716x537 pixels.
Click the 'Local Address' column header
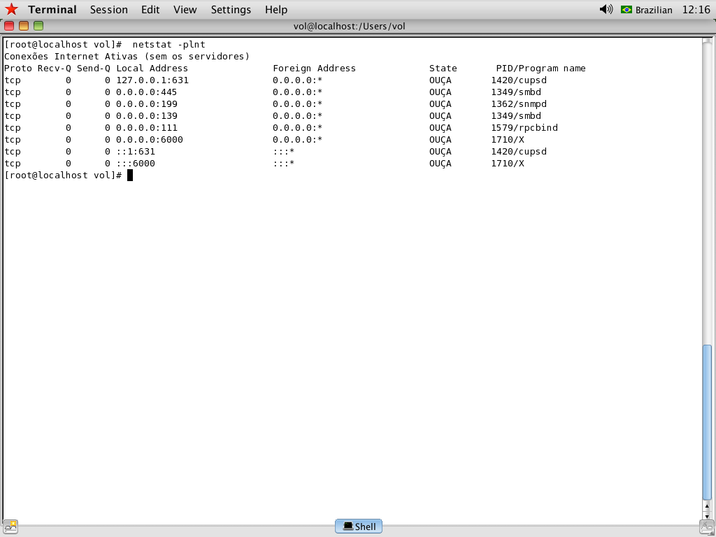(x=152, y=69)
